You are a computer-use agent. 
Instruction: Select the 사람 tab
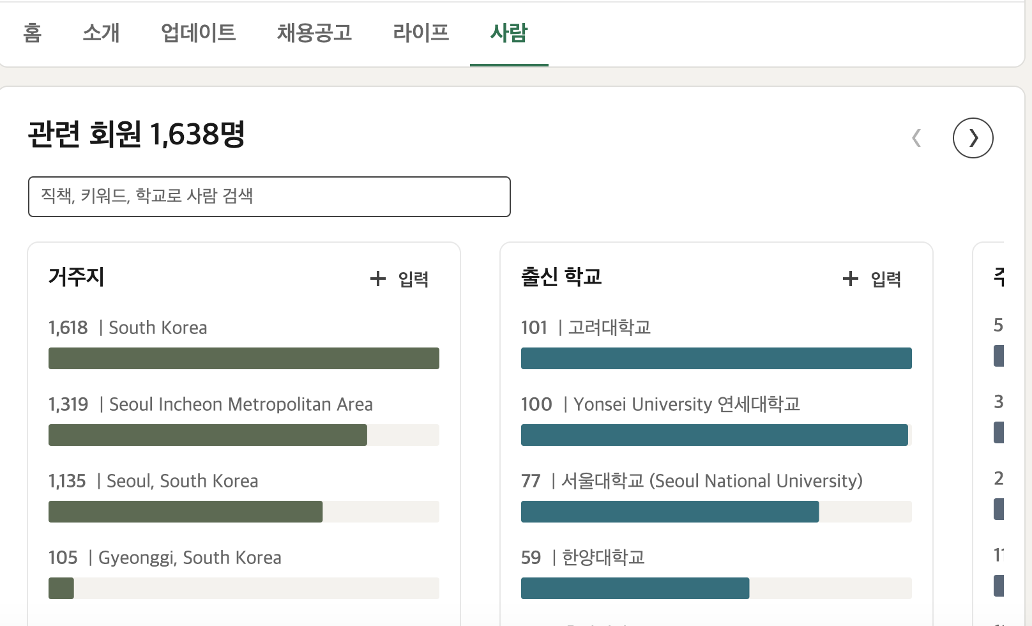(x=509, y=33)
